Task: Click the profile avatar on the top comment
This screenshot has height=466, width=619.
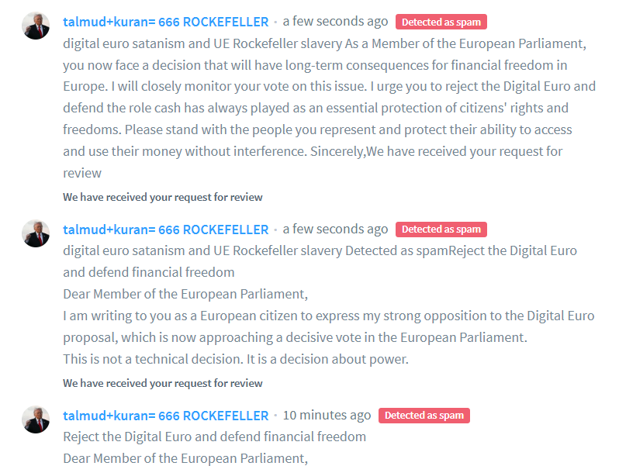Action: [x=36, y=26]
